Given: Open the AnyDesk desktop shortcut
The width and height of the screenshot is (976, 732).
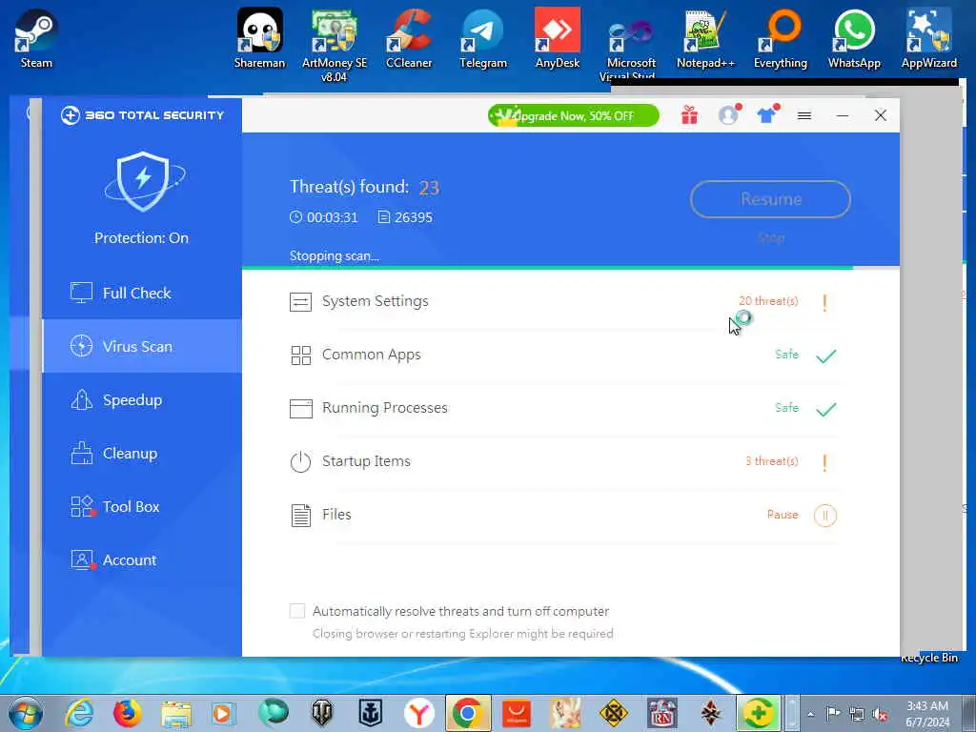Looking at the screenshot, I should [x=557, y=38].
